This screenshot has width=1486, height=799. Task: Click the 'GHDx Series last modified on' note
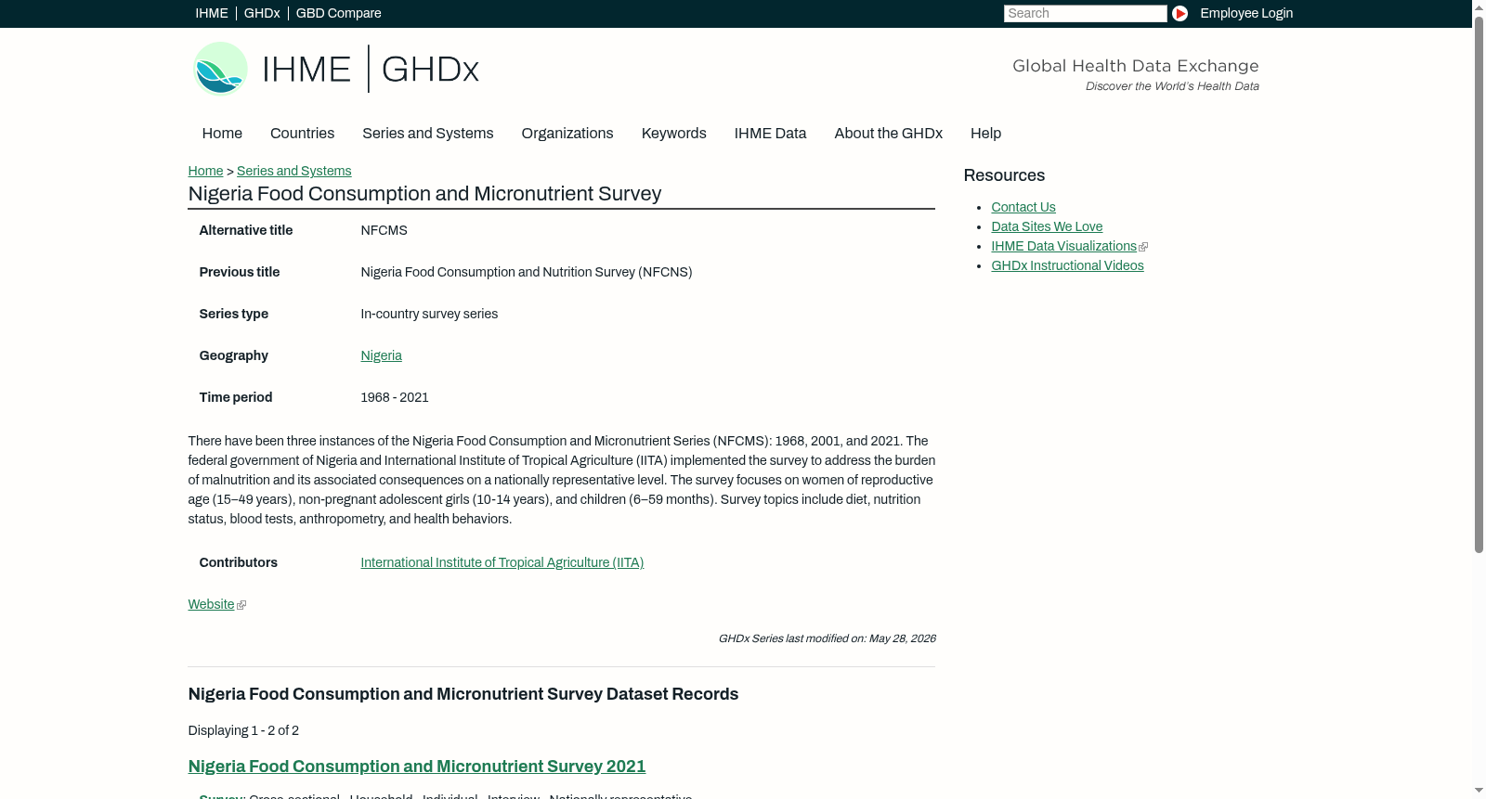827,638
